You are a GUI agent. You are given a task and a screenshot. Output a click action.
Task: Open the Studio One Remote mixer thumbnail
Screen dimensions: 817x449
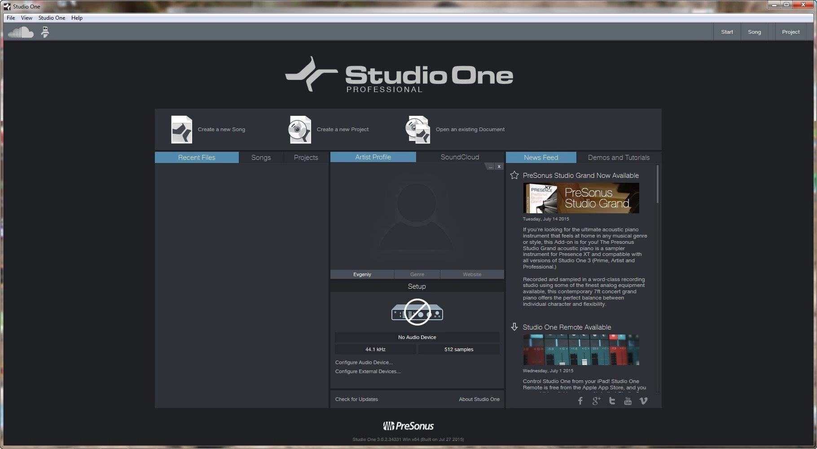pos(581,350)
